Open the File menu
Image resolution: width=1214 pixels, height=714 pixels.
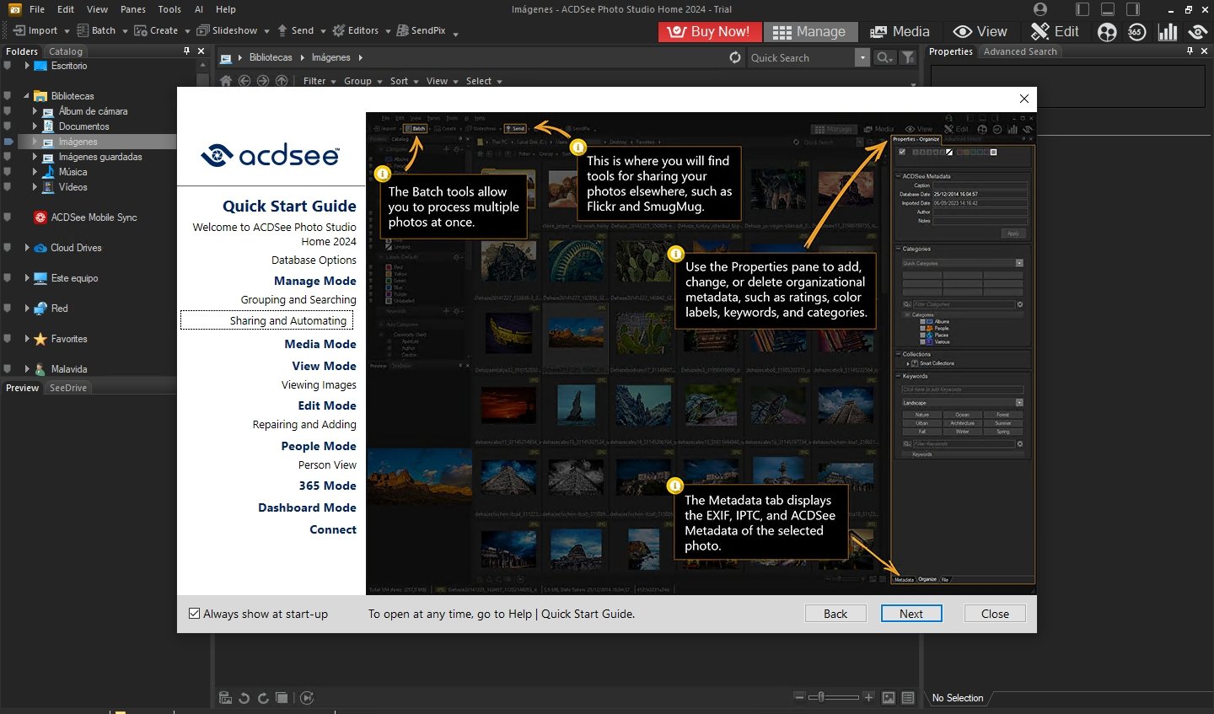(37, 9)
